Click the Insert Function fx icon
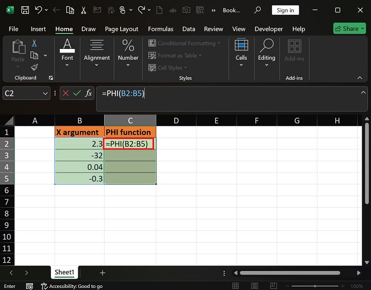This screenshot has height=290, width=371. tap(89, 93)
